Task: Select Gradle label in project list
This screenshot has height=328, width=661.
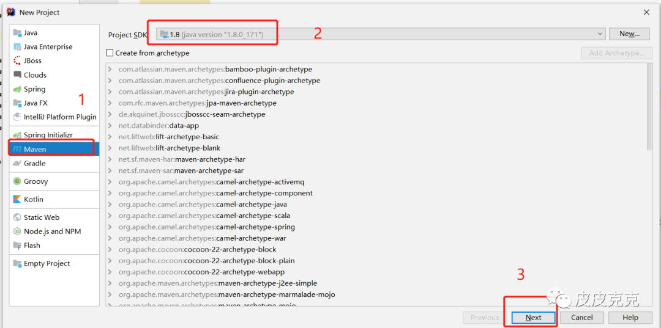Action: pos(34,163)
